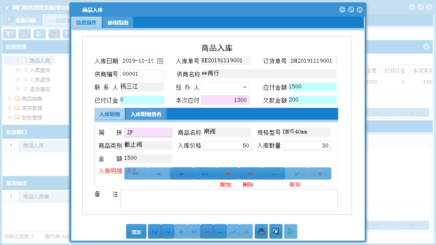Viewport: 436px width, 245px height.
Task: Open the calendar icon next to 入库日期
Action: coord(161,61)
